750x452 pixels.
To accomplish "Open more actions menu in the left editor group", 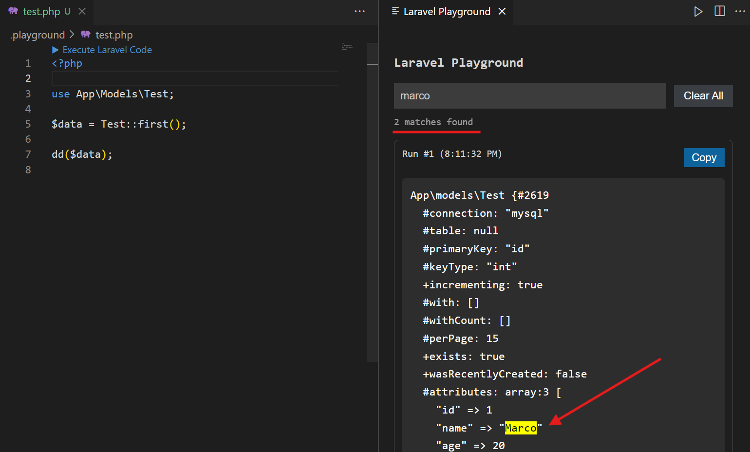I will 360,11.
